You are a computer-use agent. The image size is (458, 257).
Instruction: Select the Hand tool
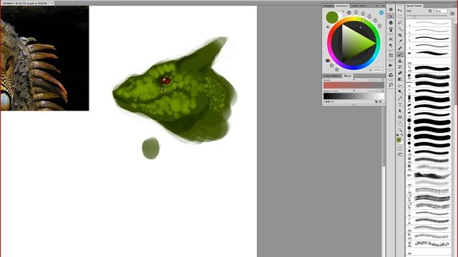point(400,124)
